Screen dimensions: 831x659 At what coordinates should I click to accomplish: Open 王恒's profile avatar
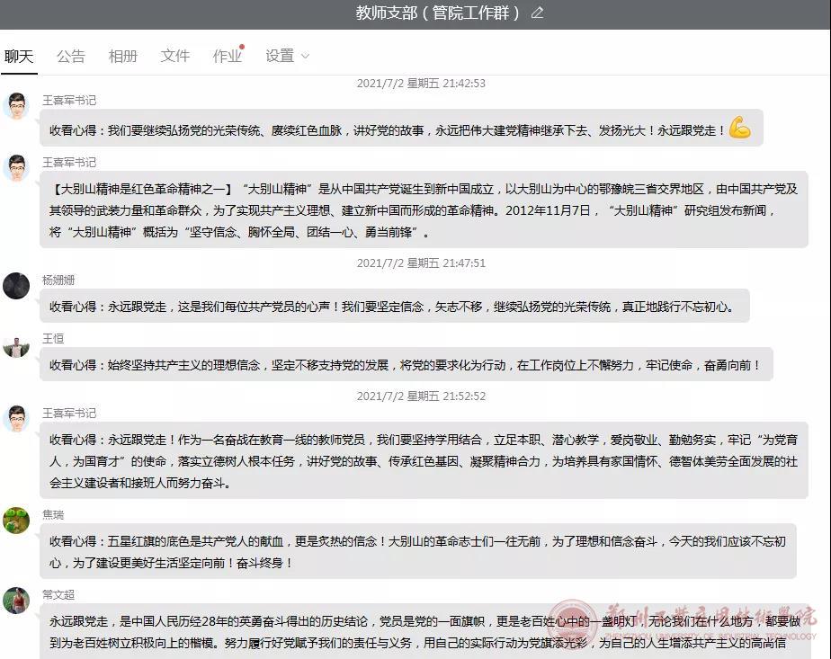16,345
